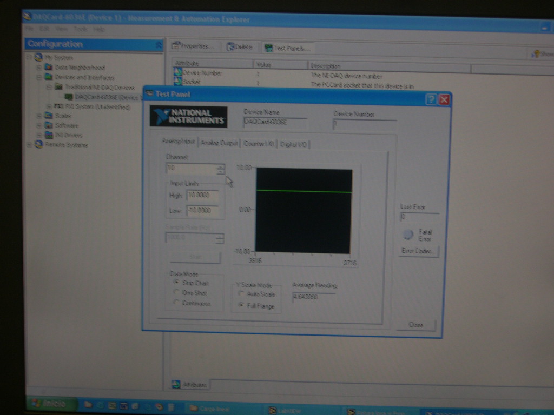This screenshot has height=415, width=554.
Task: Switch to the Counter I/O tab
Action: tap(259, 144)
